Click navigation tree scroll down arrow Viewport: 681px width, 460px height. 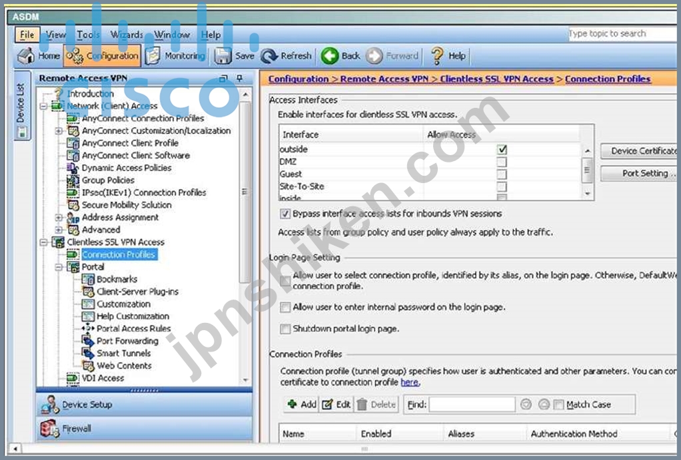245,380
